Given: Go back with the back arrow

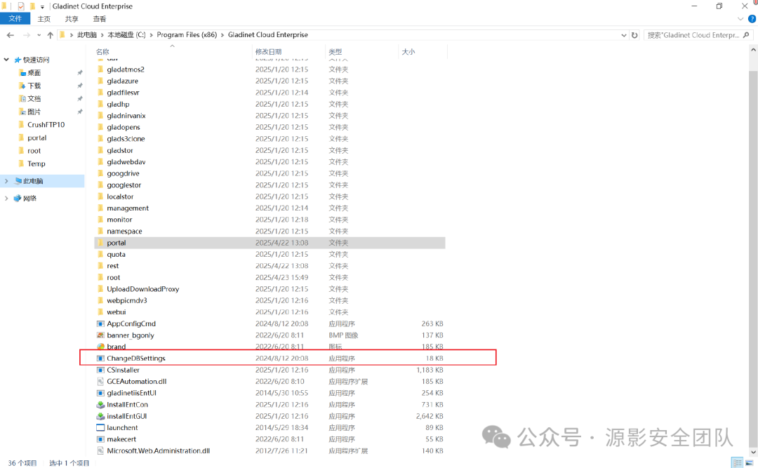Looking at the screenshot, I should click(x=10, y=35).
